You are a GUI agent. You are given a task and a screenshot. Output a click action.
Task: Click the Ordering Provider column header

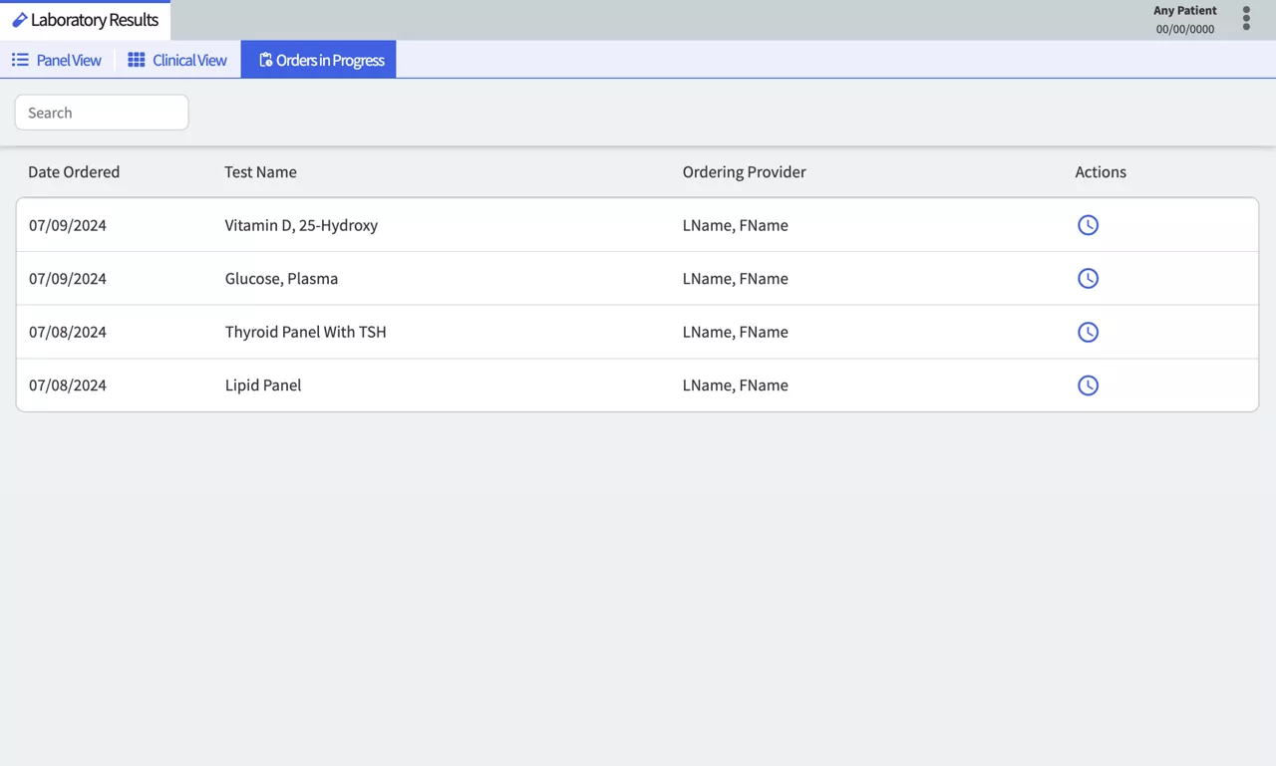pos(744,171)
